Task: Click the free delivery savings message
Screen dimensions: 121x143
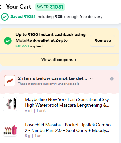Action: 57,17
